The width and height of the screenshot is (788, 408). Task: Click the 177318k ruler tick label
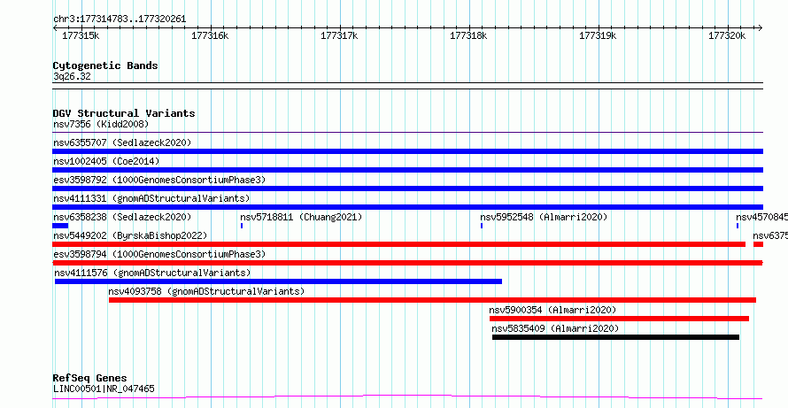pos(468,36)
